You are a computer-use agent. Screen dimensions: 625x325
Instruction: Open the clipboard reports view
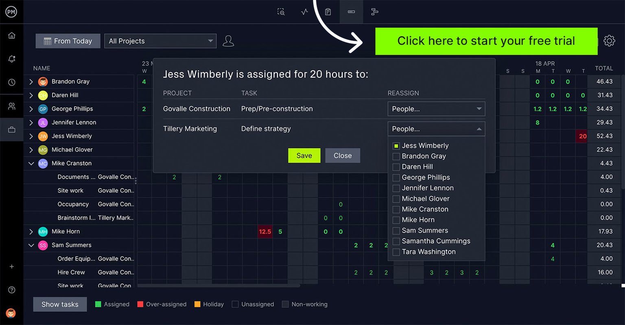tap(328, 12)
